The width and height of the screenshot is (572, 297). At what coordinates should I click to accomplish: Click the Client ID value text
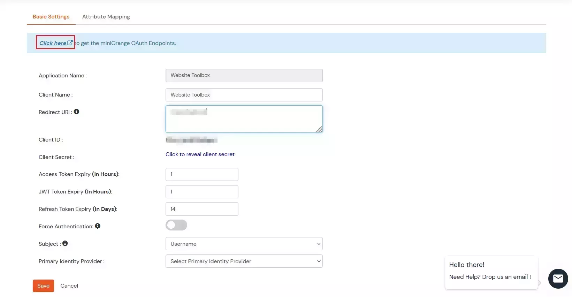click(x=191, y=140)
